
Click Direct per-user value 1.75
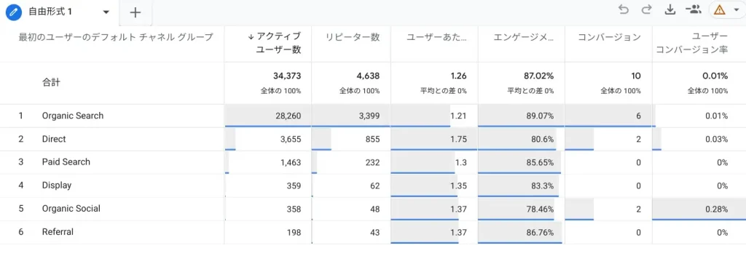[x=459, y=139]
